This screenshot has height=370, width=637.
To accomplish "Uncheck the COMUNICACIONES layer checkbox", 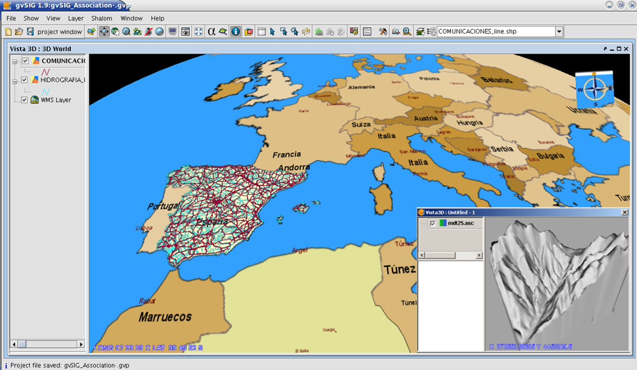I will click(25, 61).
